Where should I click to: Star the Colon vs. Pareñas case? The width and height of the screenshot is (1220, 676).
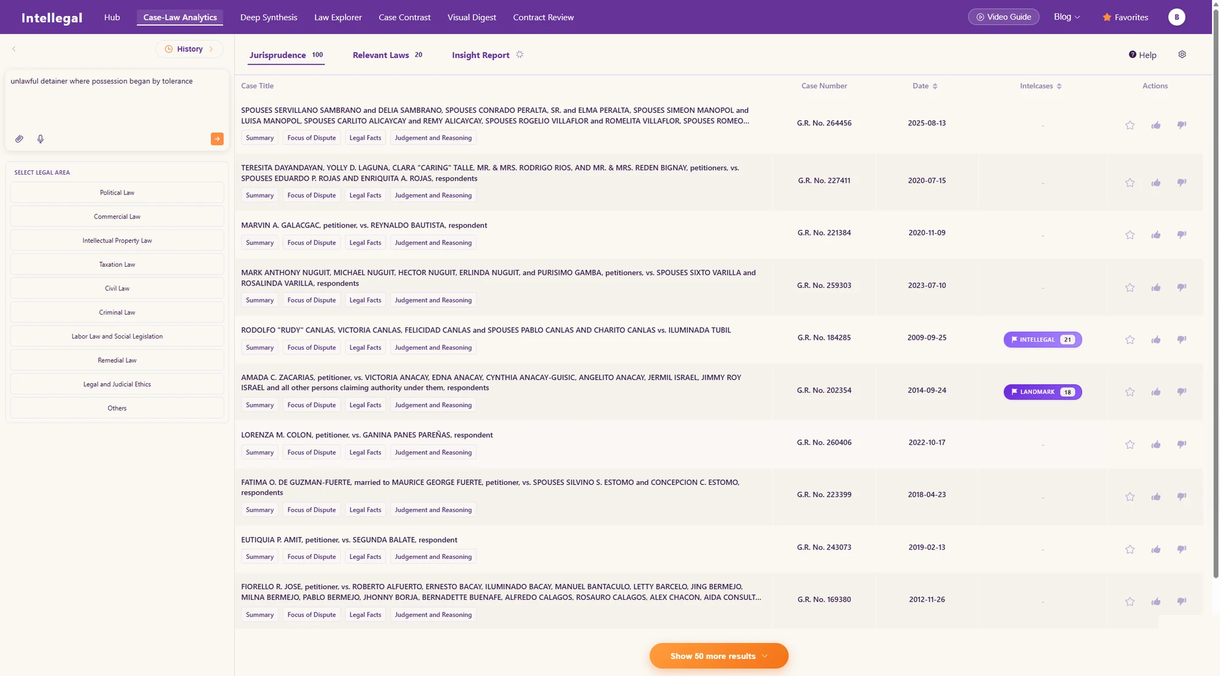coord(1130,444)
